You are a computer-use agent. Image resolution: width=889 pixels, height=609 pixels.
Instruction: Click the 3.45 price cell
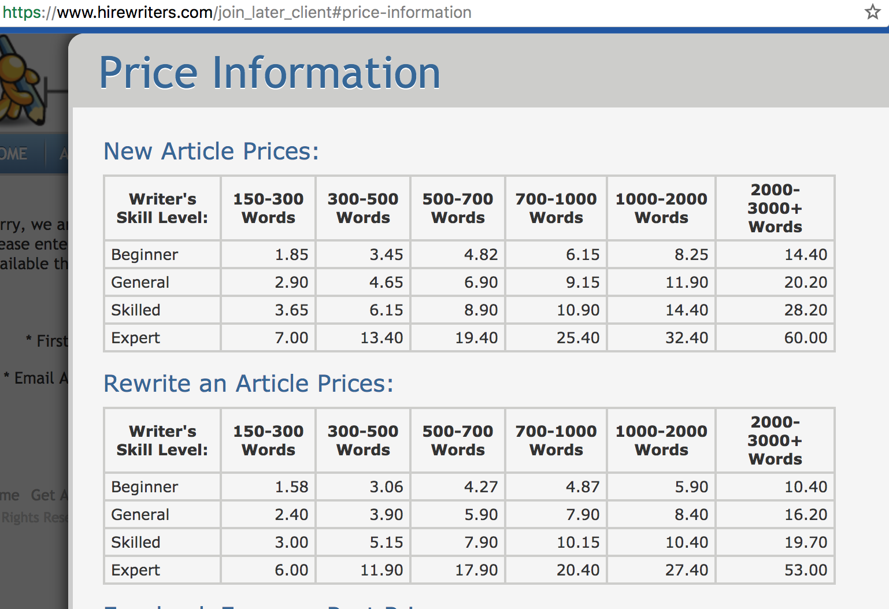click(363, 254)
